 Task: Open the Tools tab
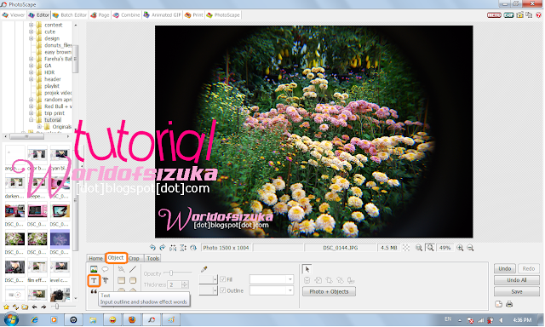[x=152, y=258]
